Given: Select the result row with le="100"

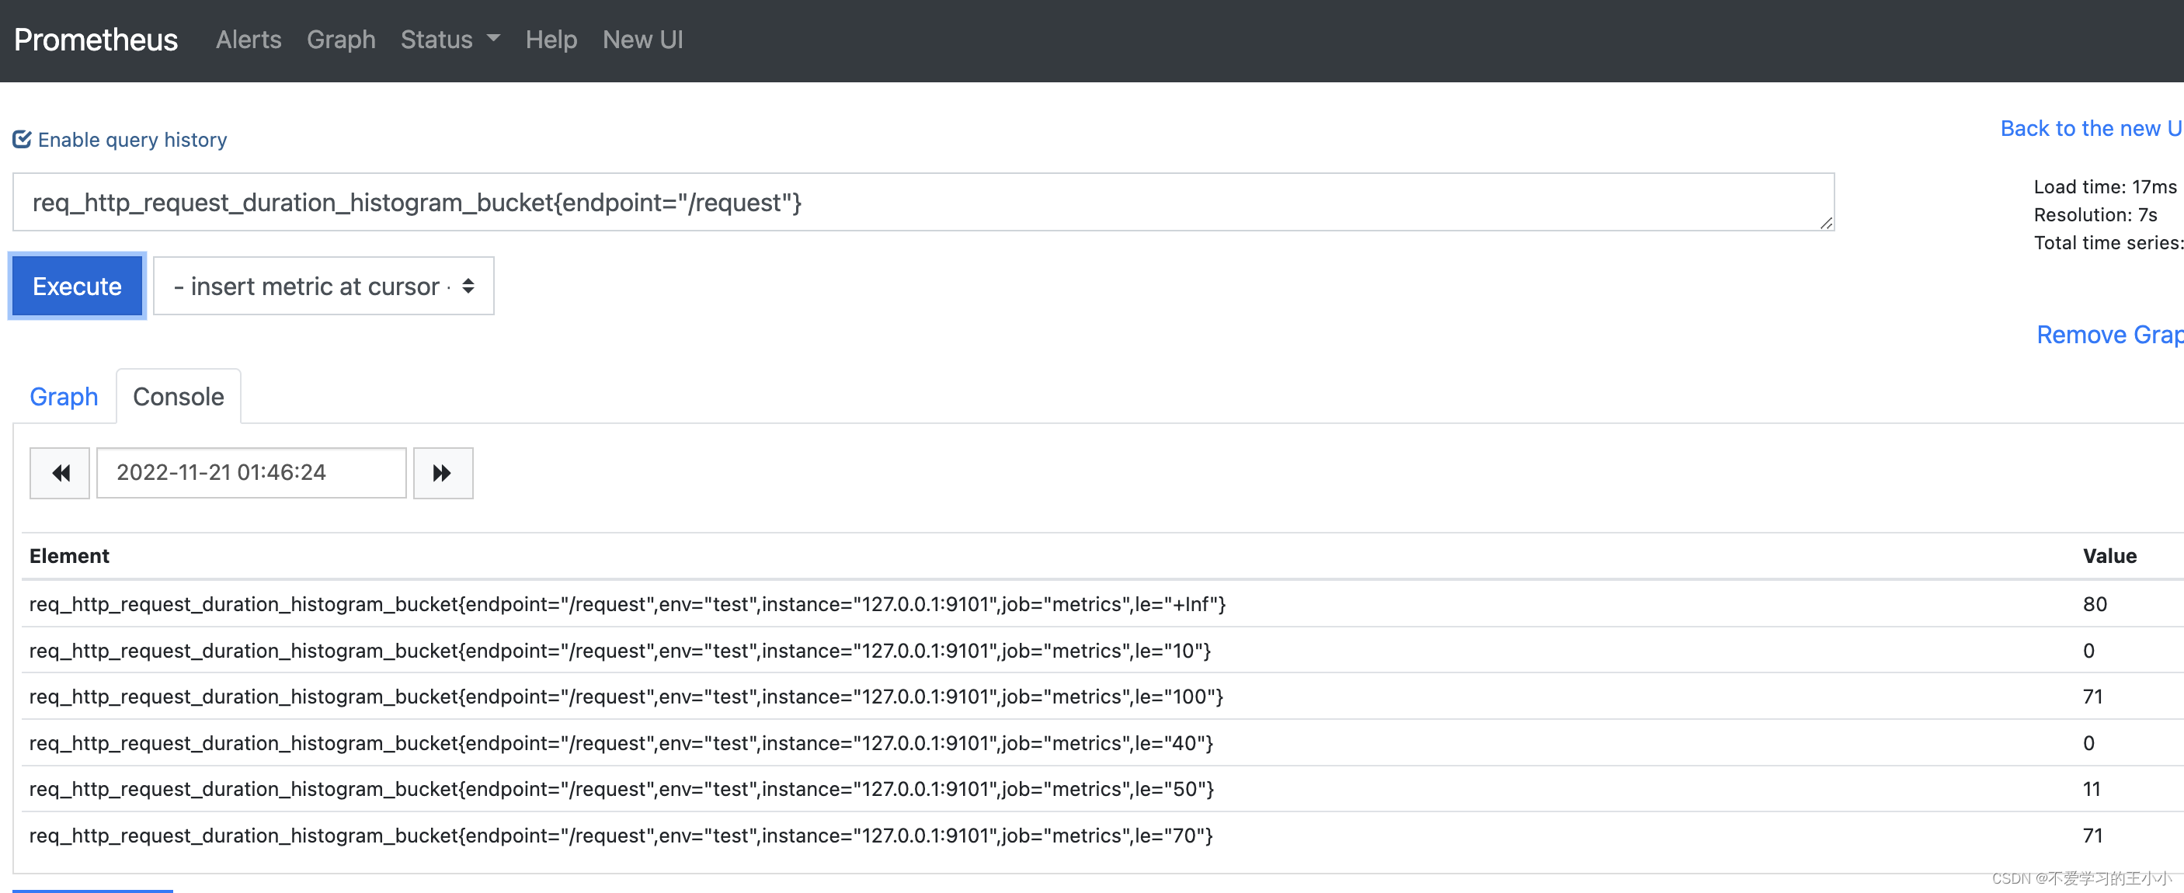Looking at the screenshot, I should (1102, 697).
